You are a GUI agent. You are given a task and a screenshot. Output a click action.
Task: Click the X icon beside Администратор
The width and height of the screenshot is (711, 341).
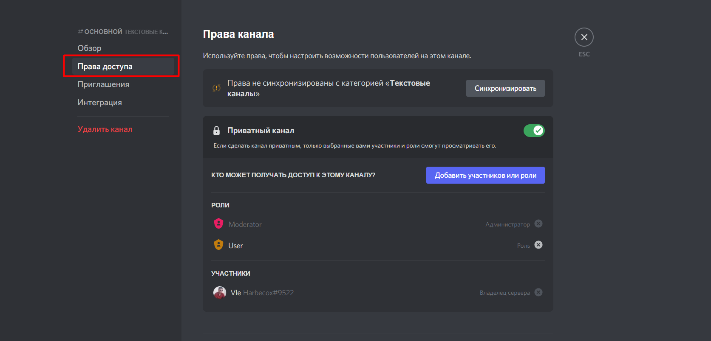(538, 224)
